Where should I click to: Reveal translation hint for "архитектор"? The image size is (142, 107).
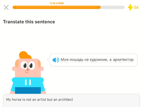(123, 60)
